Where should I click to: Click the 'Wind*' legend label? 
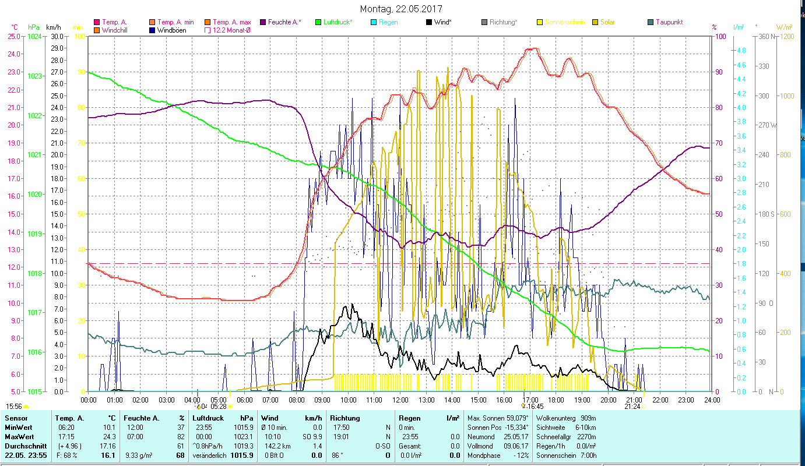tap(444, 22)
